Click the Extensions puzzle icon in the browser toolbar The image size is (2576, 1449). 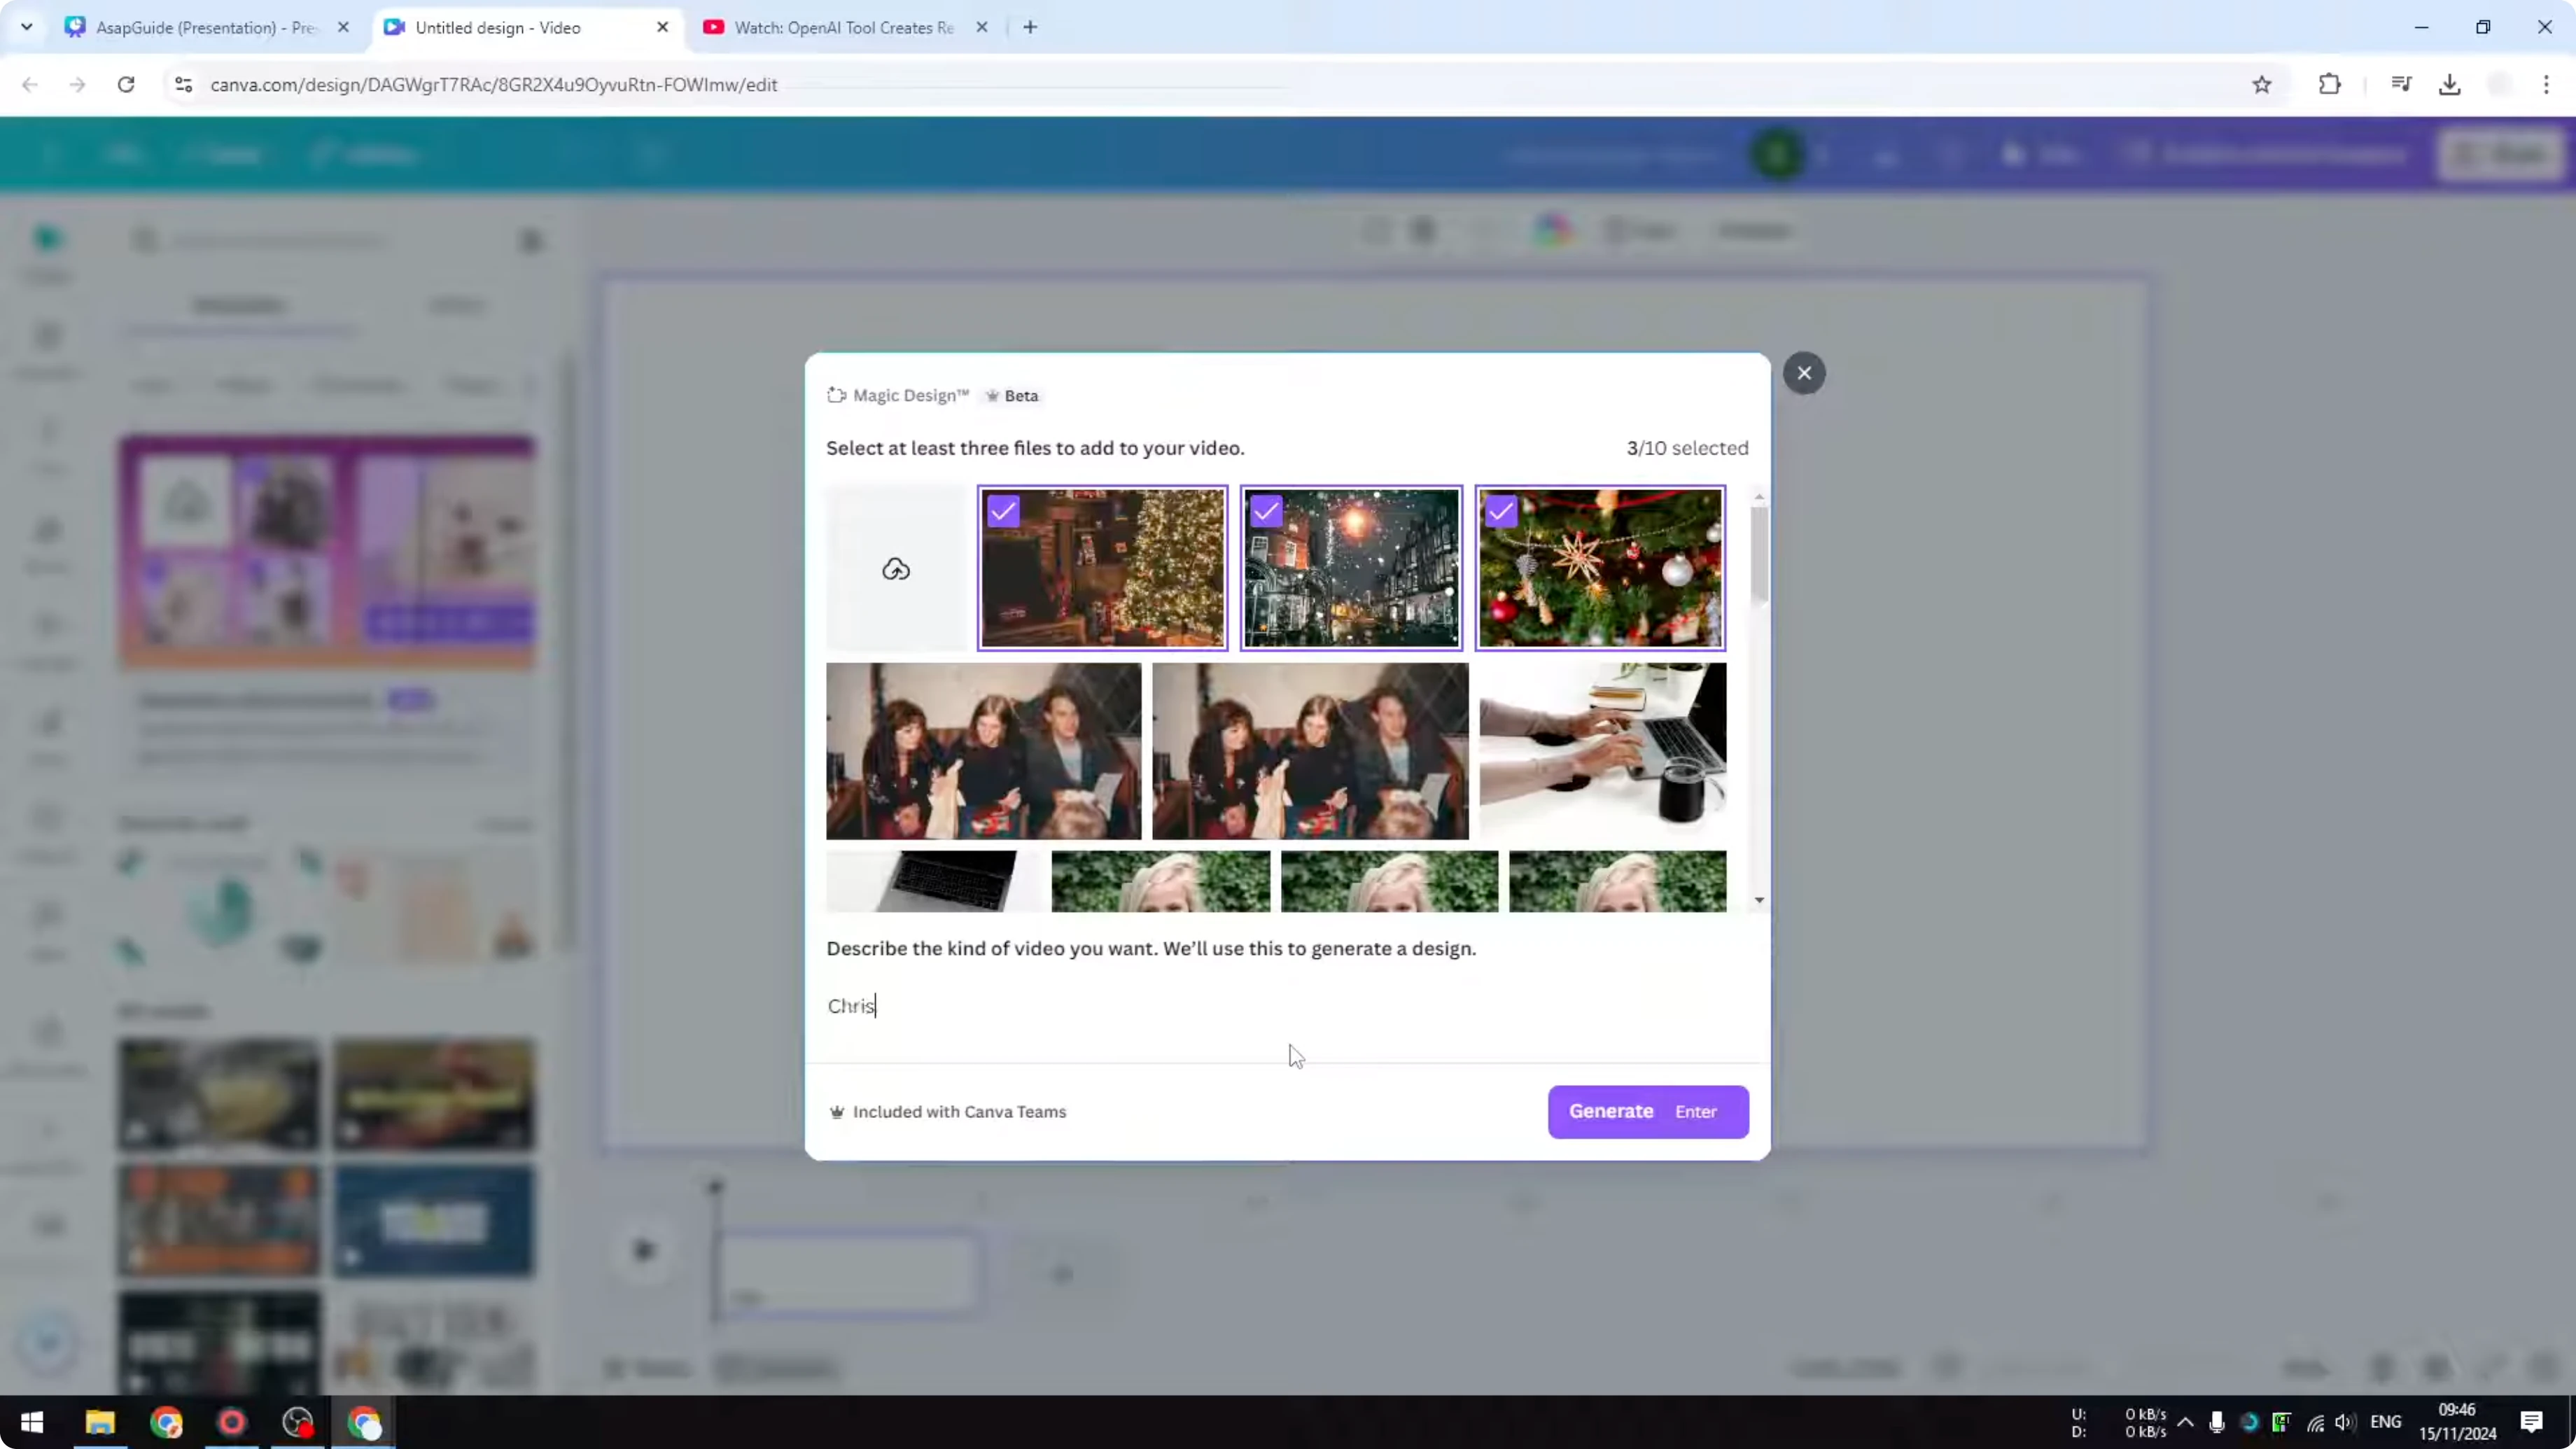click(2330, 85)
